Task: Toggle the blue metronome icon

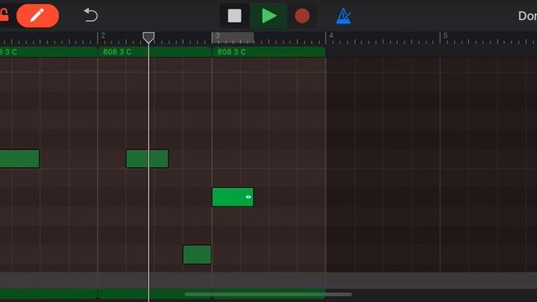Action: (x=343, y=16)
